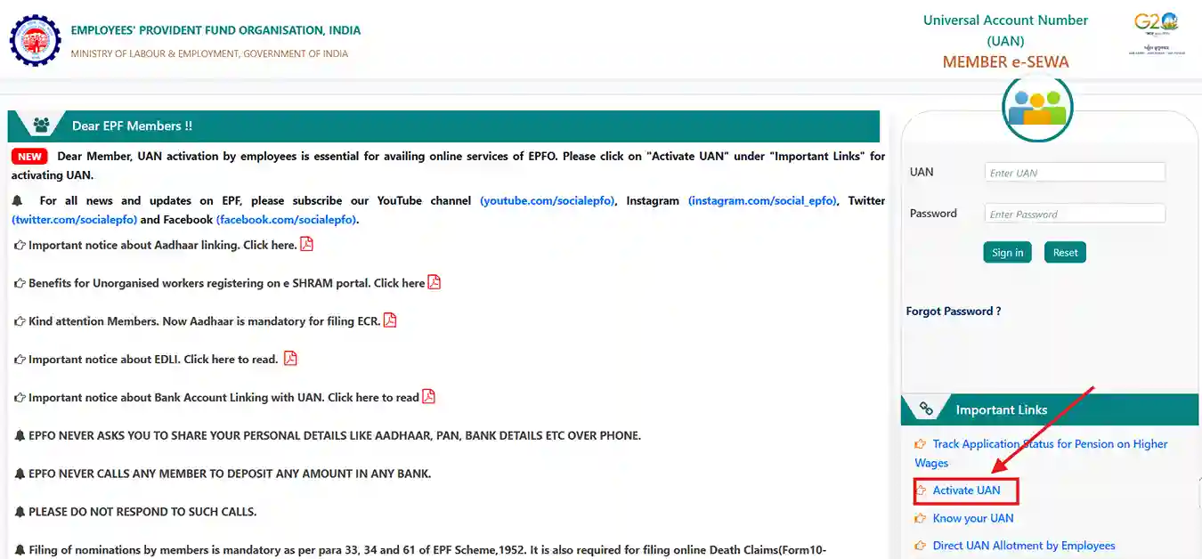The height and width of the screenshot is (559, 1202).
Task: Click Important notice about Bank Account Linking text
Action: (x=223, y=398)
